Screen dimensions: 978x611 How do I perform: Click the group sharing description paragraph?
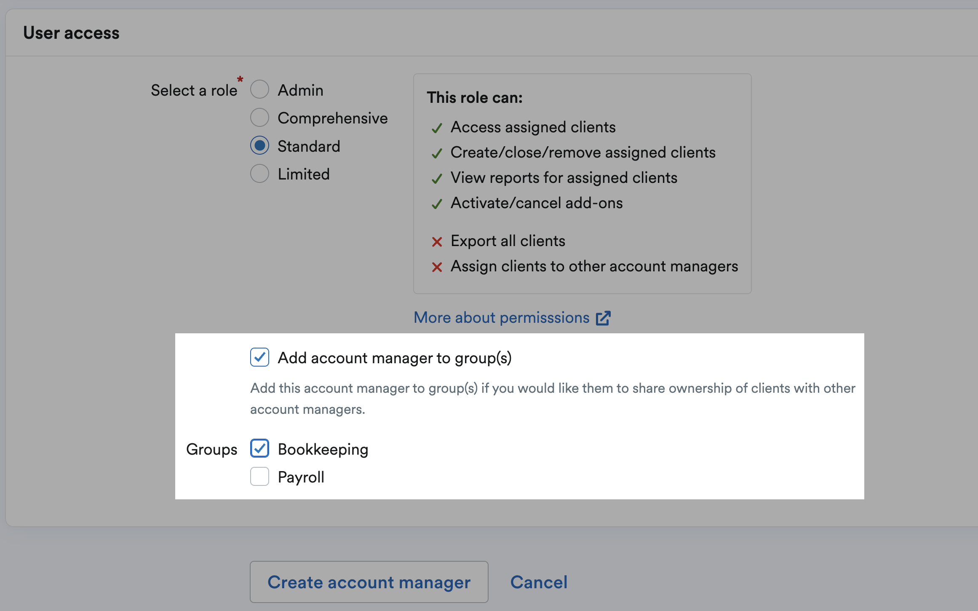click(553, 399)
